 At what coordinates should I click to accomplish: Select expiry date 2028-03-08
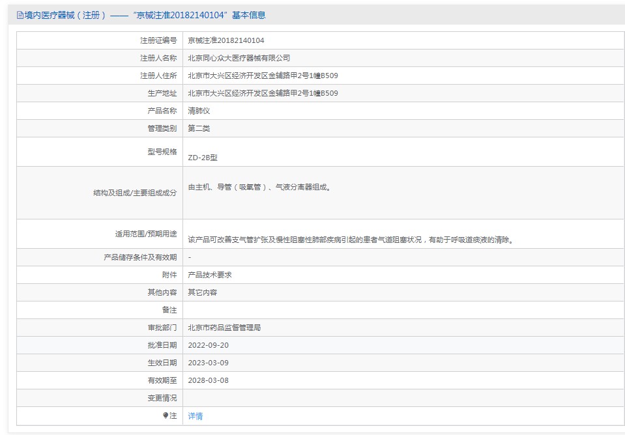[x=208, y=380]
